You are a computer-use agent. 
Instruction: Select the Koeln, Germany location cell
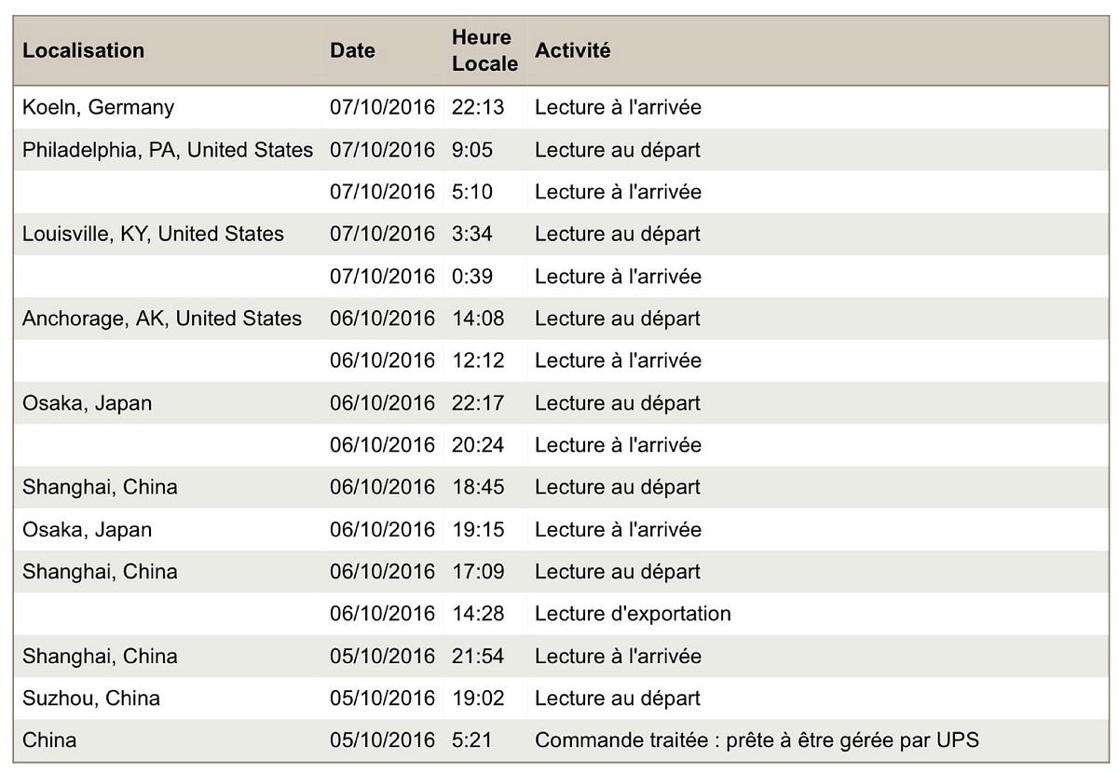pyautogui.click(x=98, y=108)
